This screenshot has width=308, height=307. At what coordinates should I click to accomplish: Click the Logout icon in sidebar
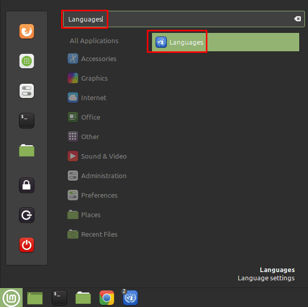tap(27, 215)
